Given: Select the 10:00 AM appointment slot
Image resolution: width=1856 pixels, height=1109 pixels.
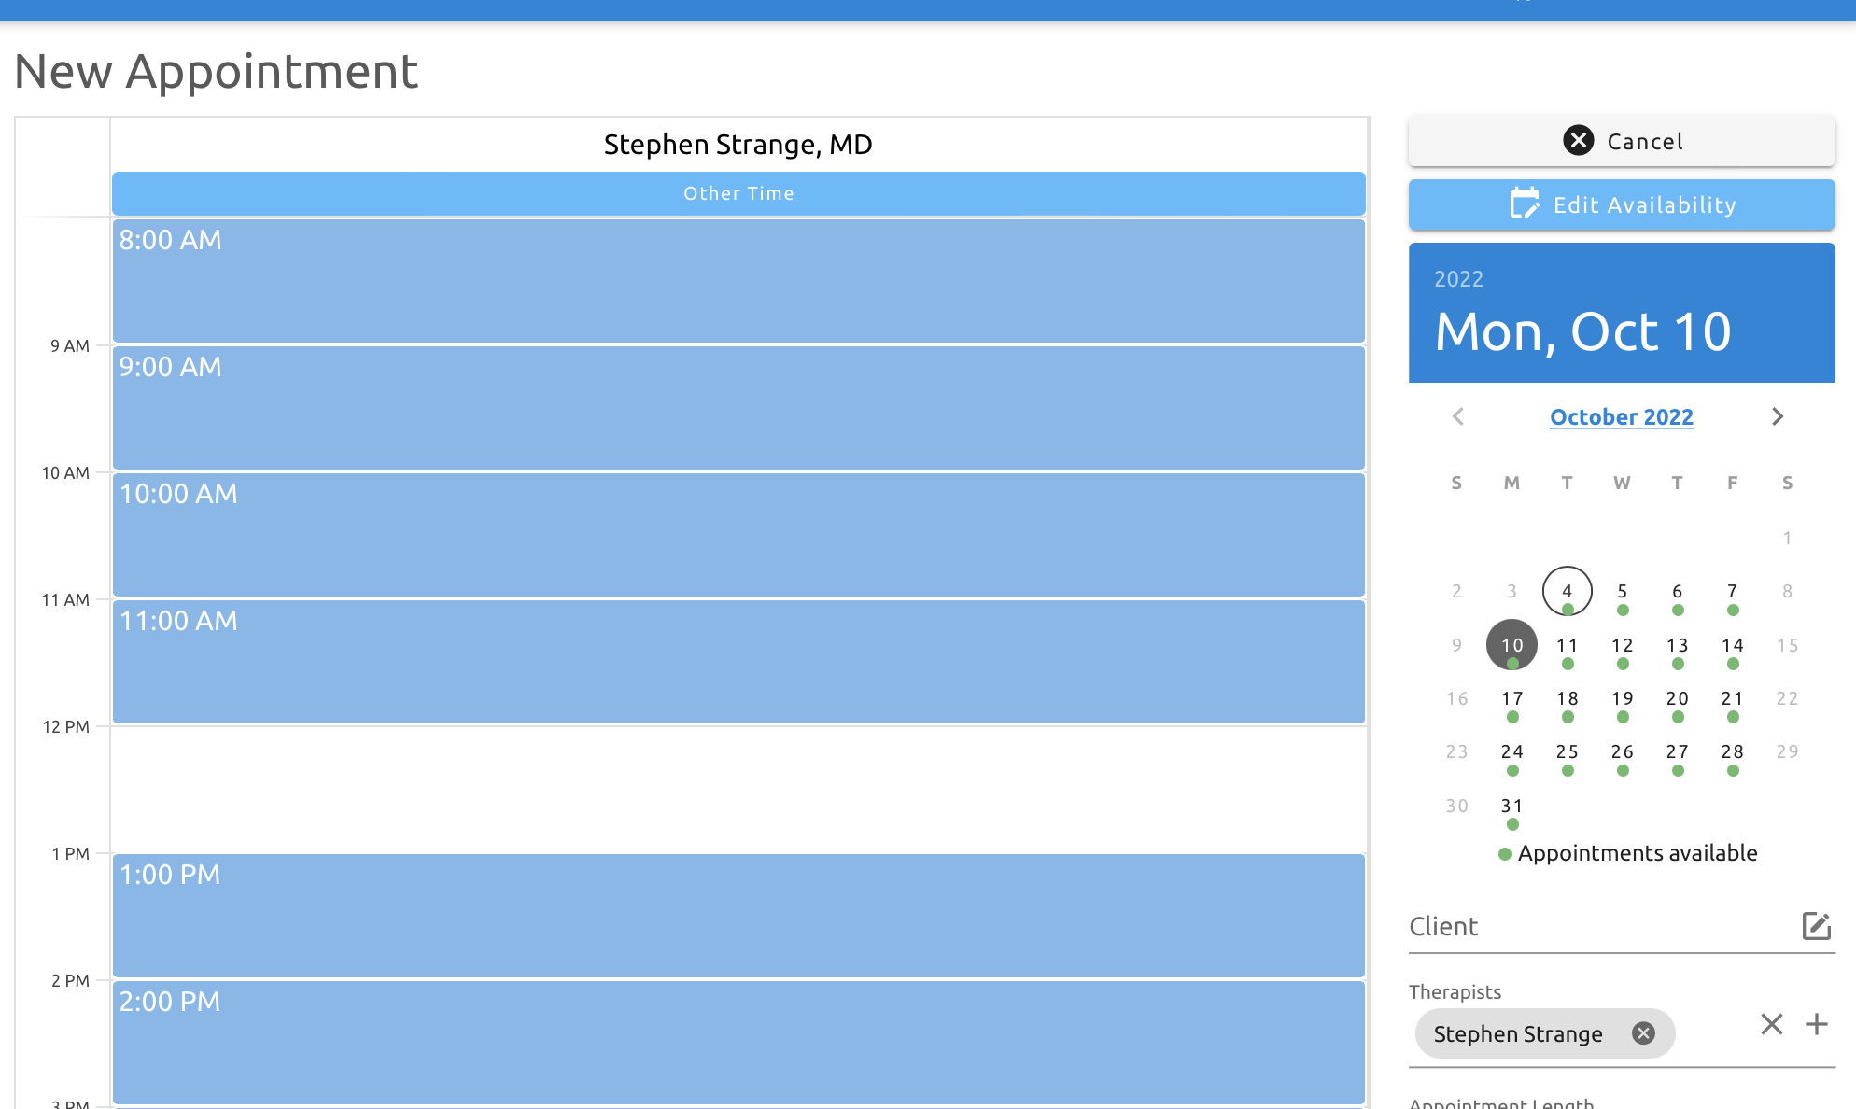Looking at the screenshot, I should [738, 534].
